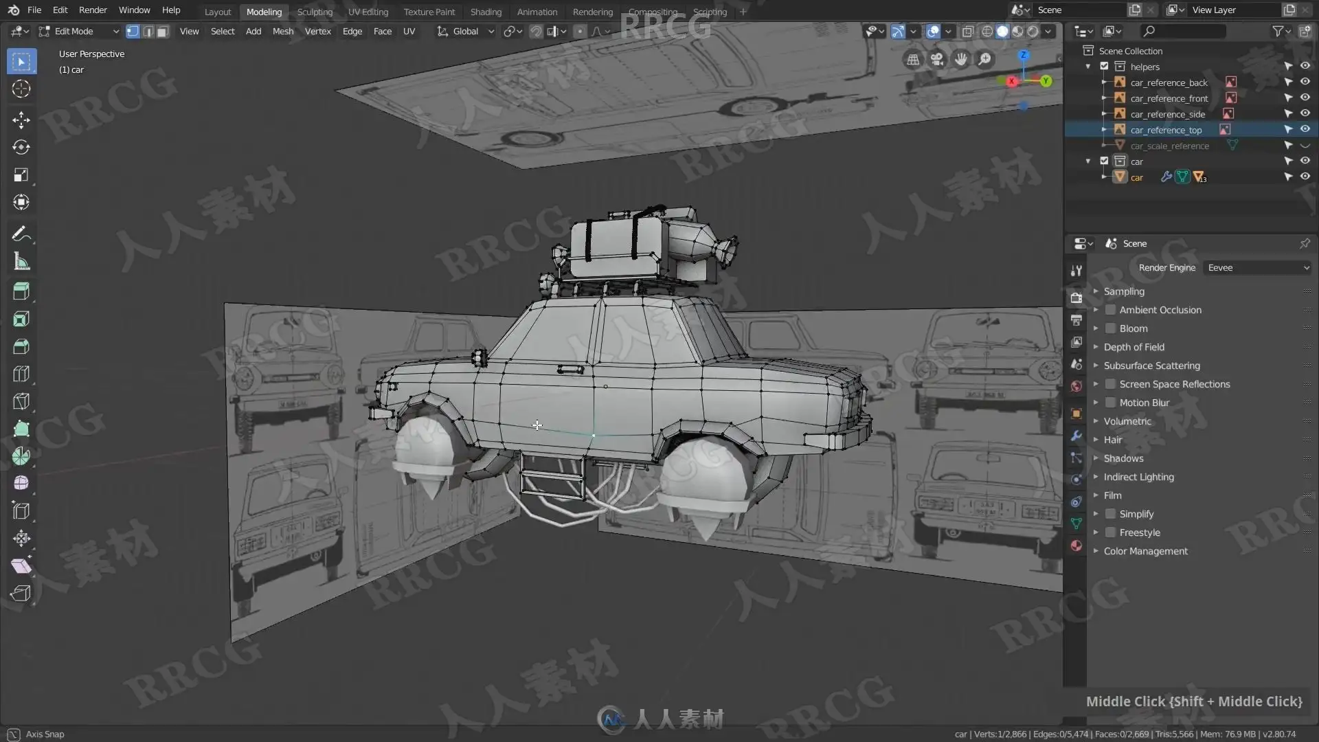Expand the Sampling panel

point(1124,291)
